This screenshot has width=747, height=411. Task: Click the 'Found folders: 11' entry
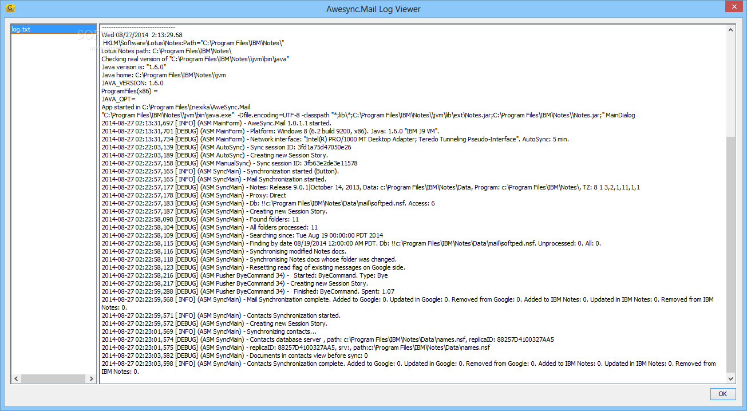pyautogui.click(x=200, y=219)
